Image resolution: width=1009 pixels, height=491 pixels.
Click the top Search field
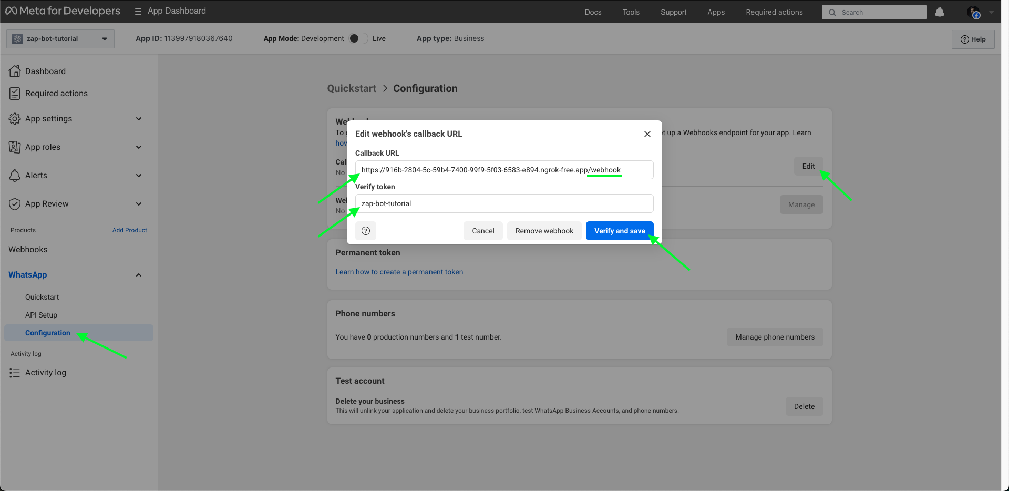coord(874,13)
